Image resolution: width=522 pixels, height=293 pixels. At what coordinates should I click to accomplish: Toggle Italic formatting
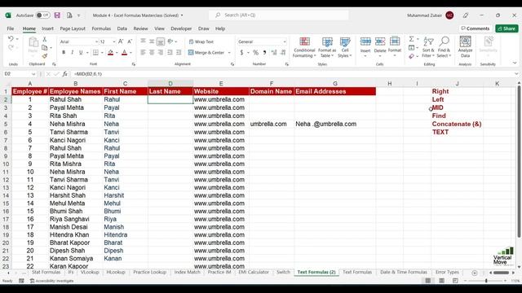point(73,52)
